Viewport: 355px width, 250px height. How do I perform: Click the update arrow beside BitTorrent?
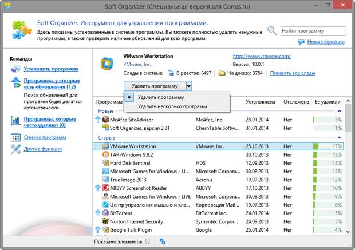[98, 213]
